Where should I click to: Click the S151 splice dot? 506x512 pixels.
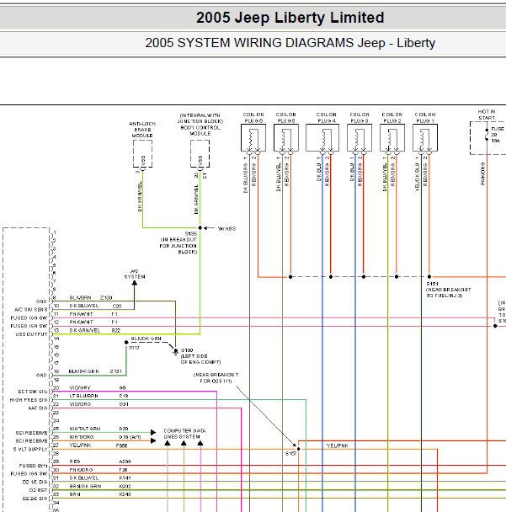(x=429, y=276)
